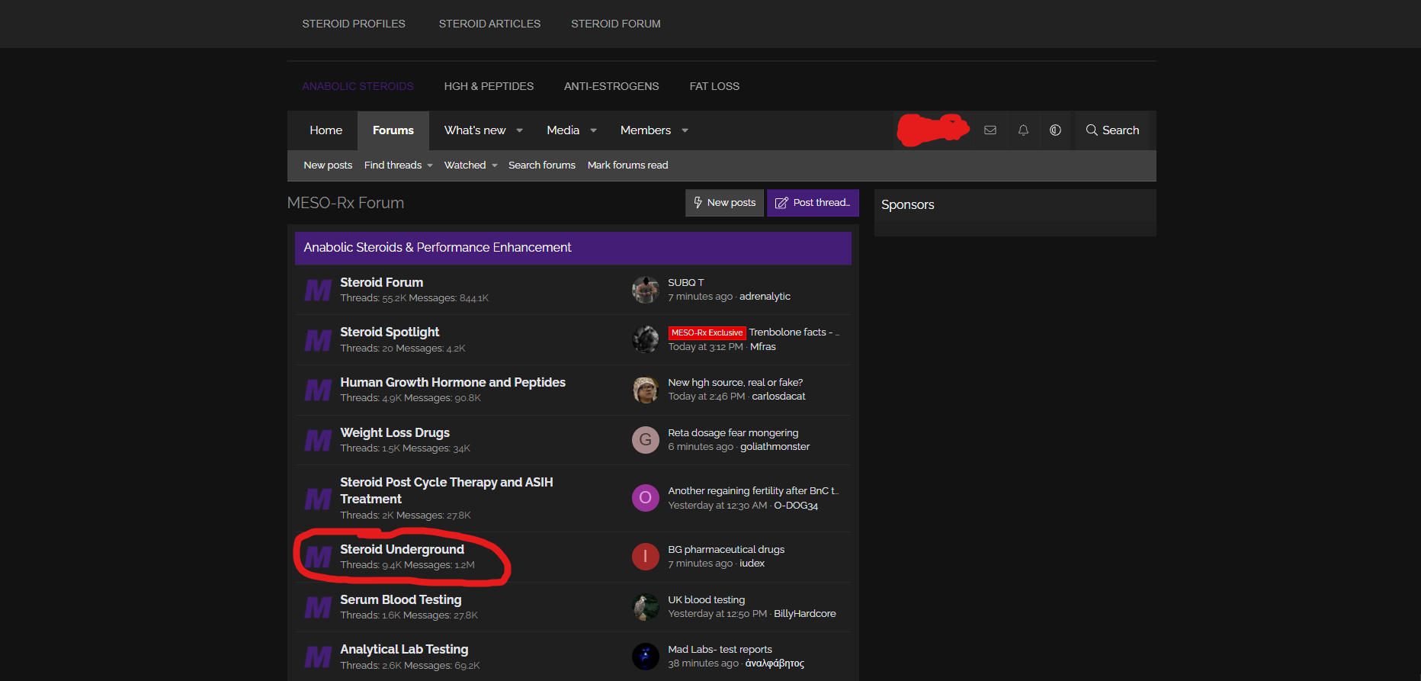Click the New posts lightning button
1421x681 pixels.
pyautogui.click(x=724, y=203)
